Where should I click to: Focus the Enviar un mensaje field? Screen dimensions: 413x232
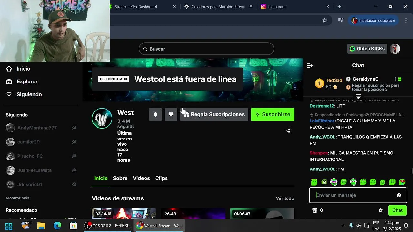pyautogui.click(x=353, y=195)
